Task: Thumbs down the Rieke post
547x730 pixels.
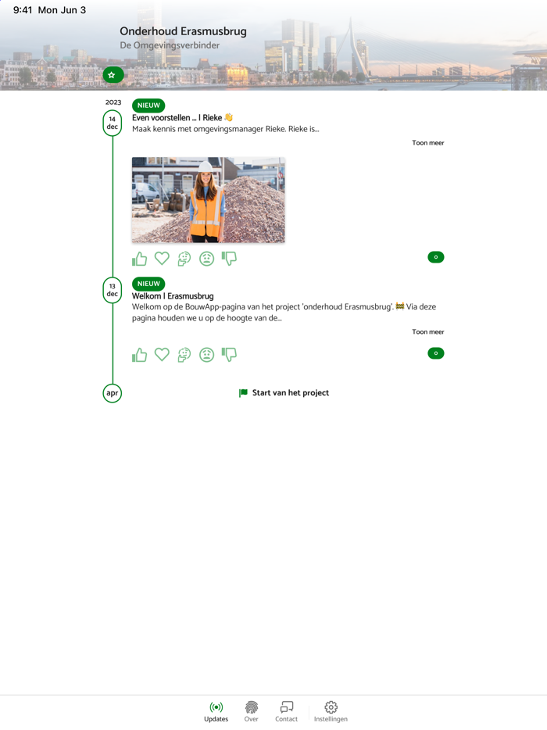Action: 229,259
